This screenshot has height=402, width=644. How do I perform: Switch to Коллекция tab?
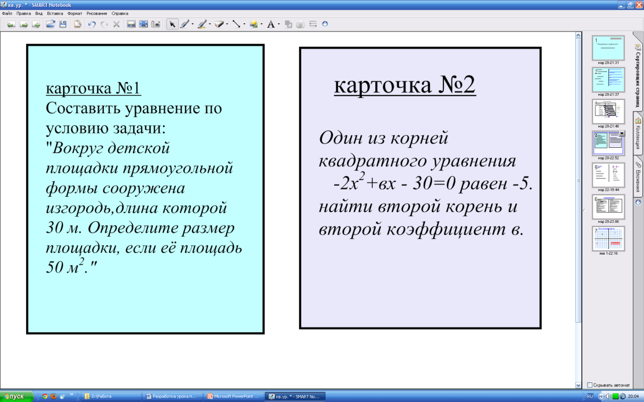coord(638,133)
